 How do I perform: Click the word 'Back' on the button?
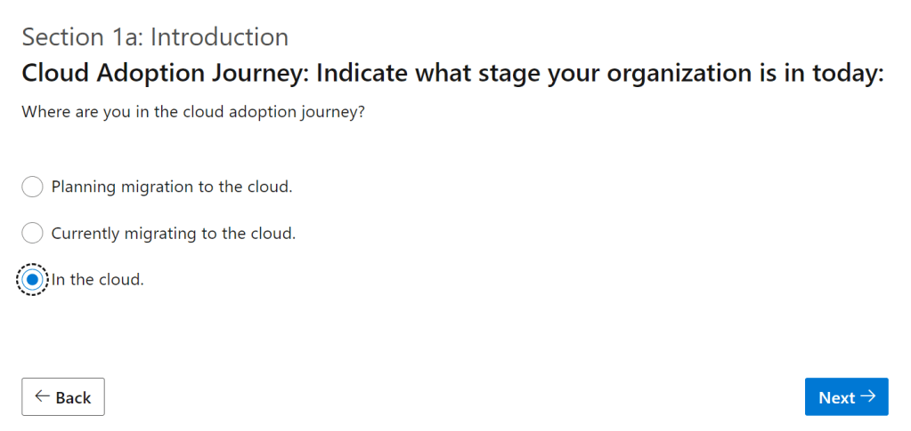(73, 398)
